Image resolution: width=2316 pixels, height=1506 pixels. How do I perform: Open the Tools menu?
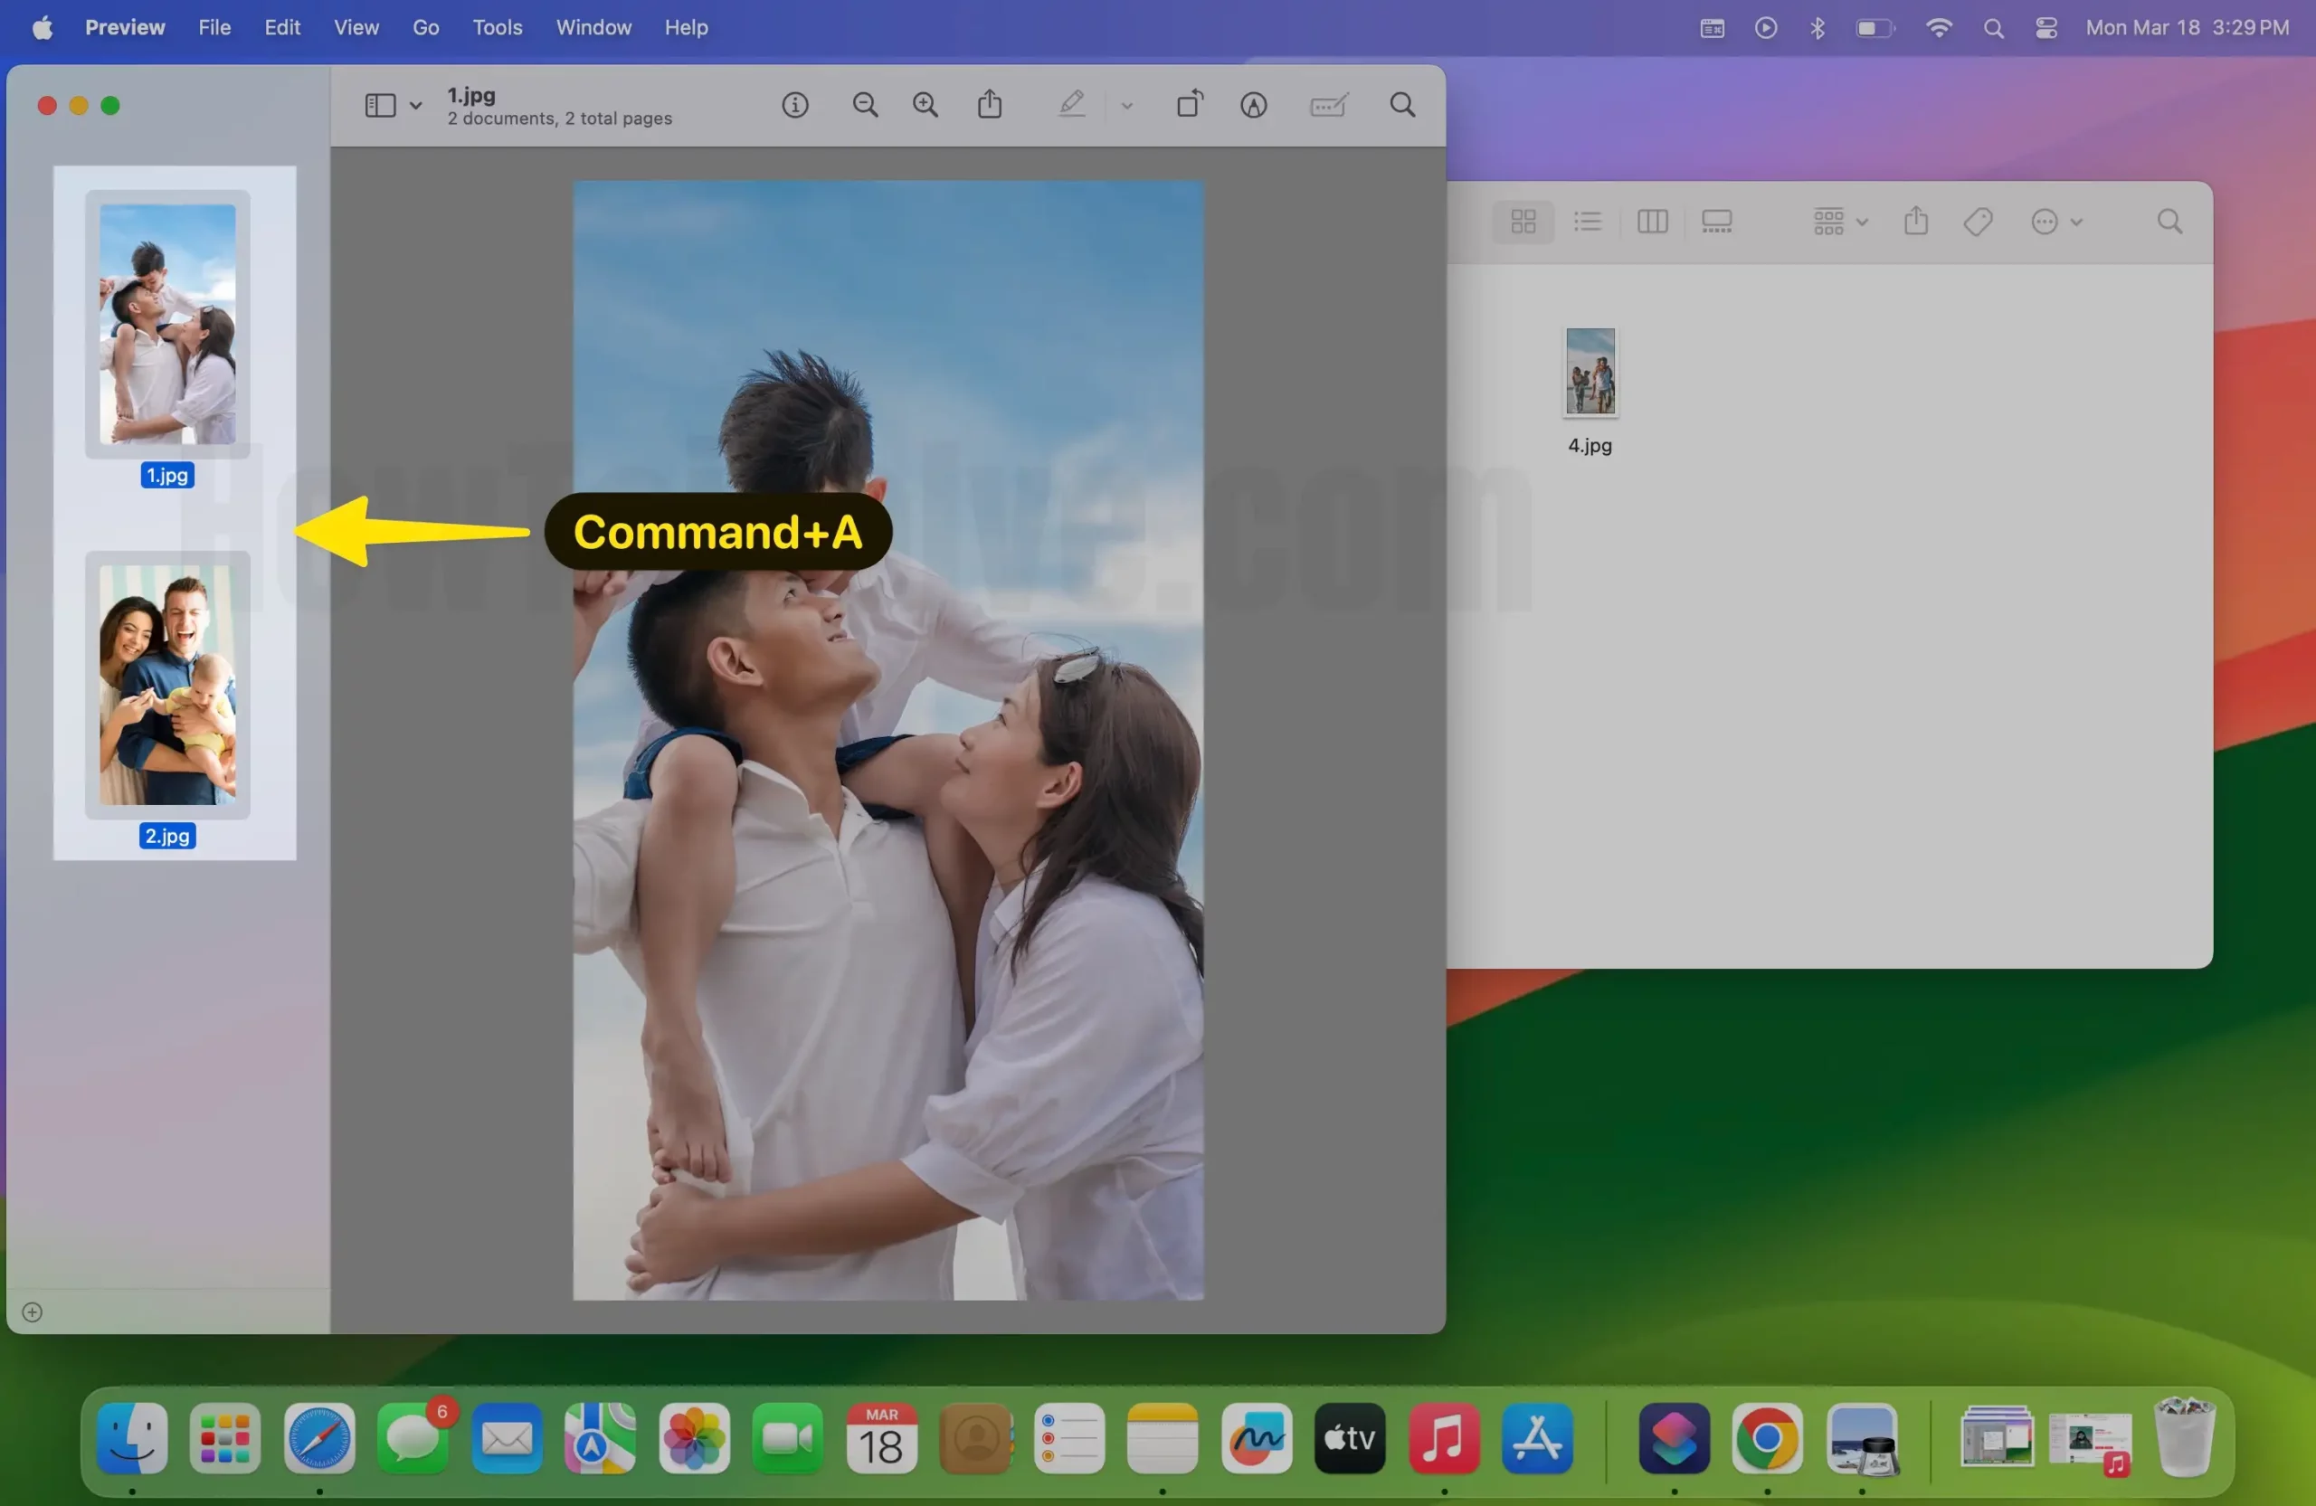(498, 27)
